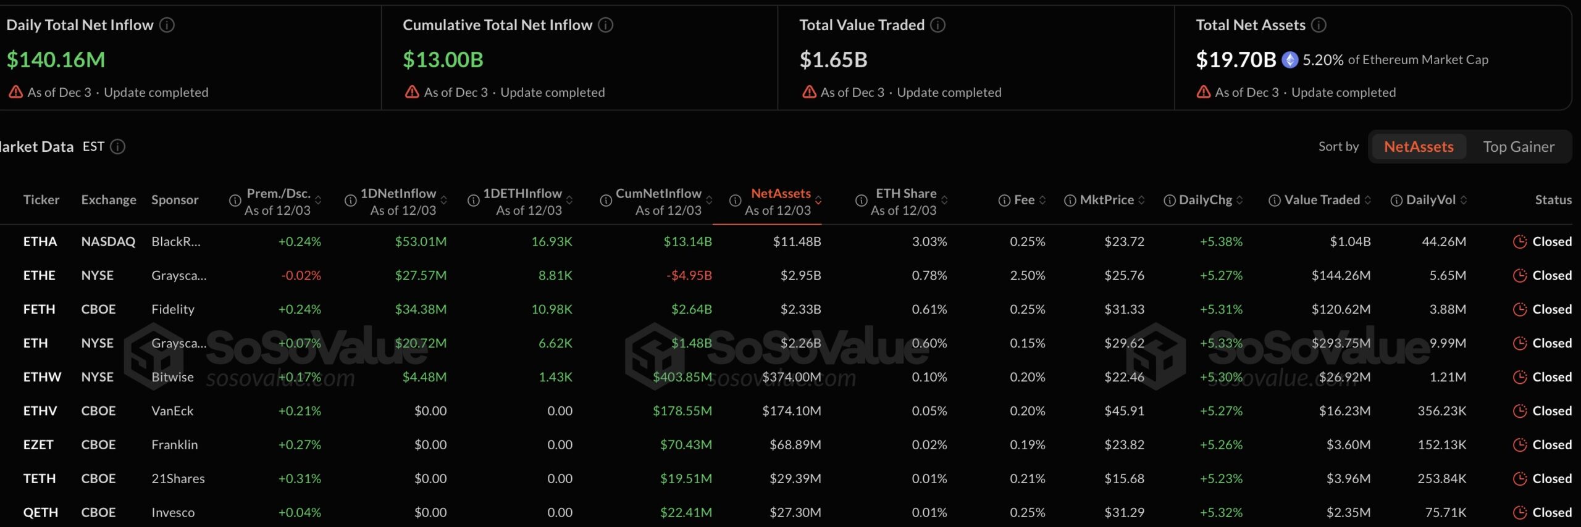
Task: Open the Market Data EST info tooltip
Action: point(118,147)
